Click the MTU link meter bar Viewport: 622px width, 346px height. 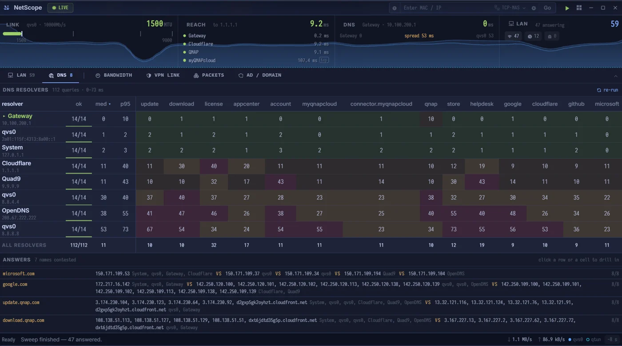point(87,34)
